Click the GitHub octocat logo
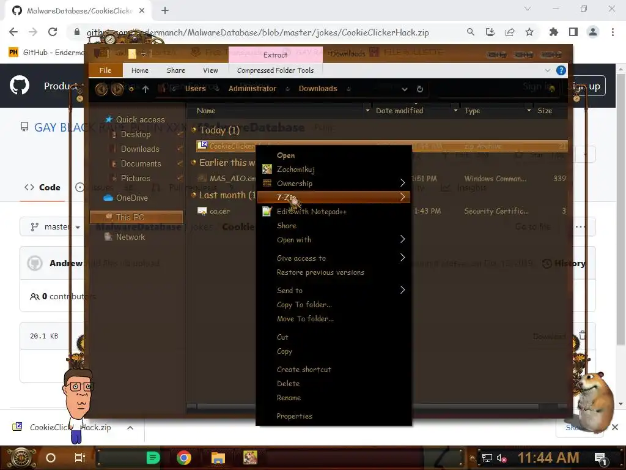 coord(19,85)
